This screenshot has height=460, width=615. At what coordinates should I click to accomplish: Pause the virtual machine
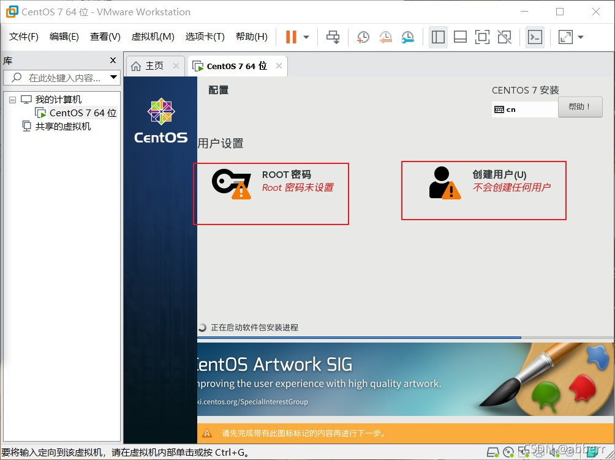(x=291, y=37)
